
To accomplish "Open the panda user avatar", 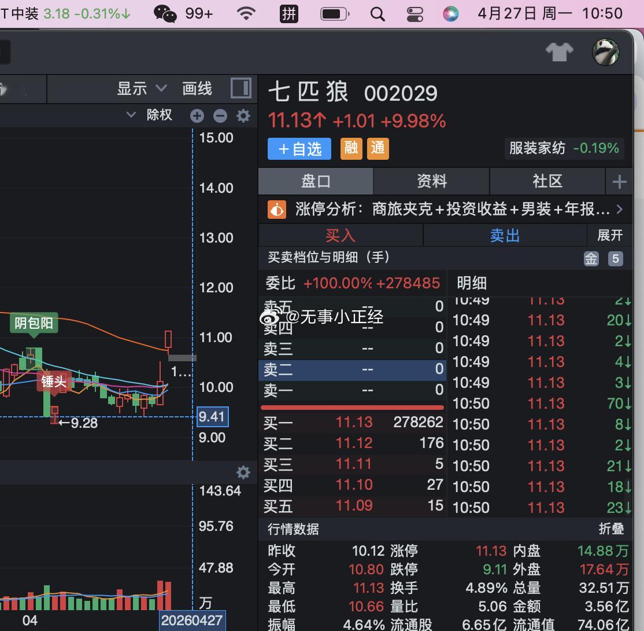I will (606, 52).
